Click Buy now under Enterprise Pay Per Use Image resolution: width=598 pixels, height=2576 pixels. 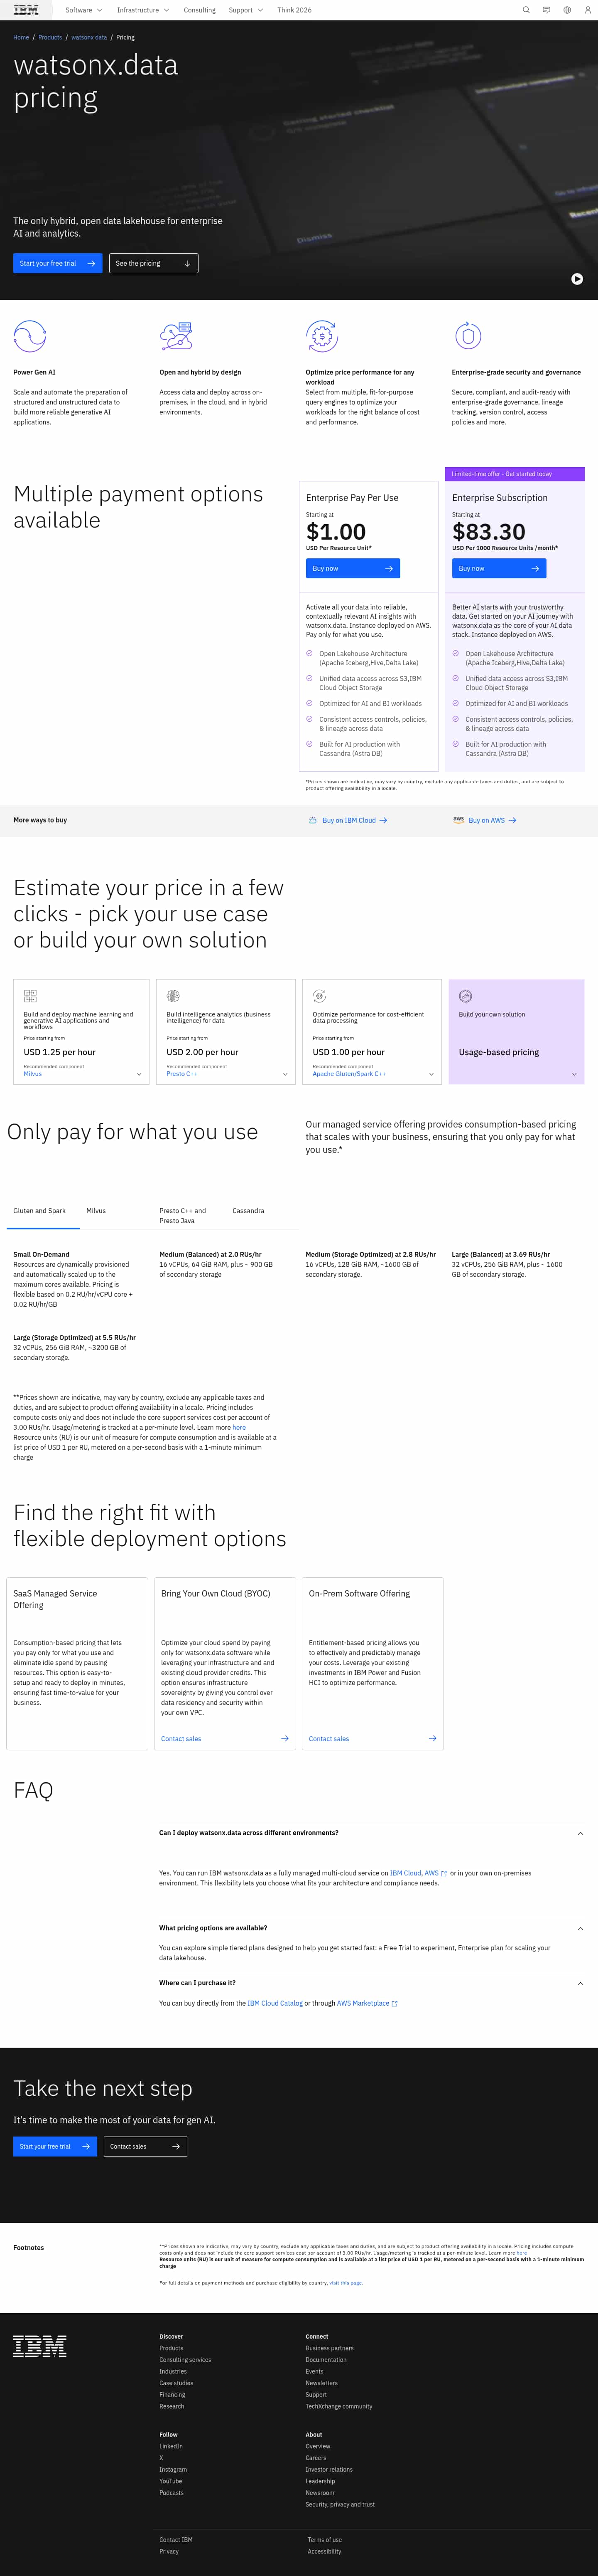[x=353, y=568]
